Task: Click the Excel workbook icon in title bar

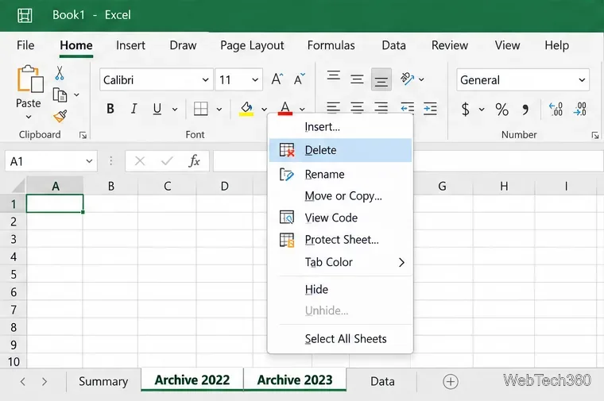Action: point(25,15)
